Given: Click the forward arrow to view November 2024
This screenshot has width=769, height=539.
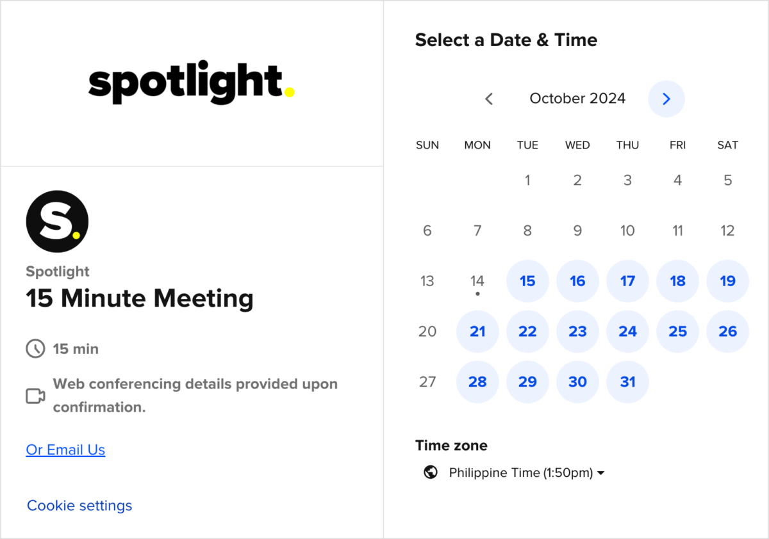Looking at the screenshot, I should (x=666, y=99).
